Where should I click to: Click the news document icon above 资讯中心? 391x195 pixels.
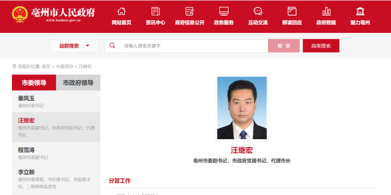click(156, 11)
